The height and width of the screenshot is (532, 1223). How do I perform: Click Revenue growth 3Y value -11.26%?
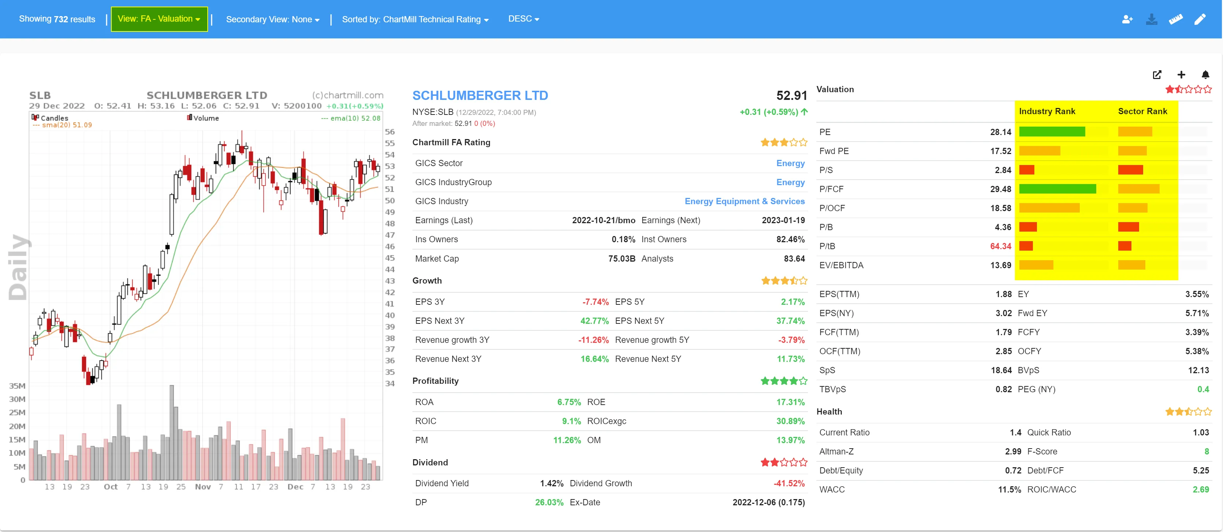pyautogui.click(x=593, y=340)
